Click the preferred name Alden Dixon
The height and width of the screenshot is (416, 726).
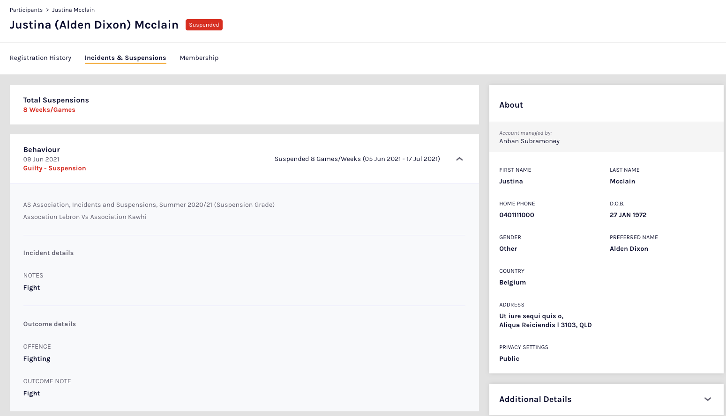point(629,249)
